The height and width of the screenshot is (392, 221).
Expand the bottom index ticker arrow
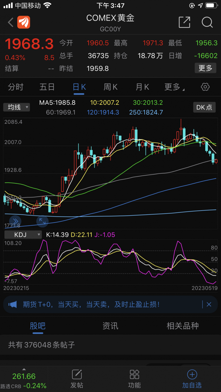24,369
